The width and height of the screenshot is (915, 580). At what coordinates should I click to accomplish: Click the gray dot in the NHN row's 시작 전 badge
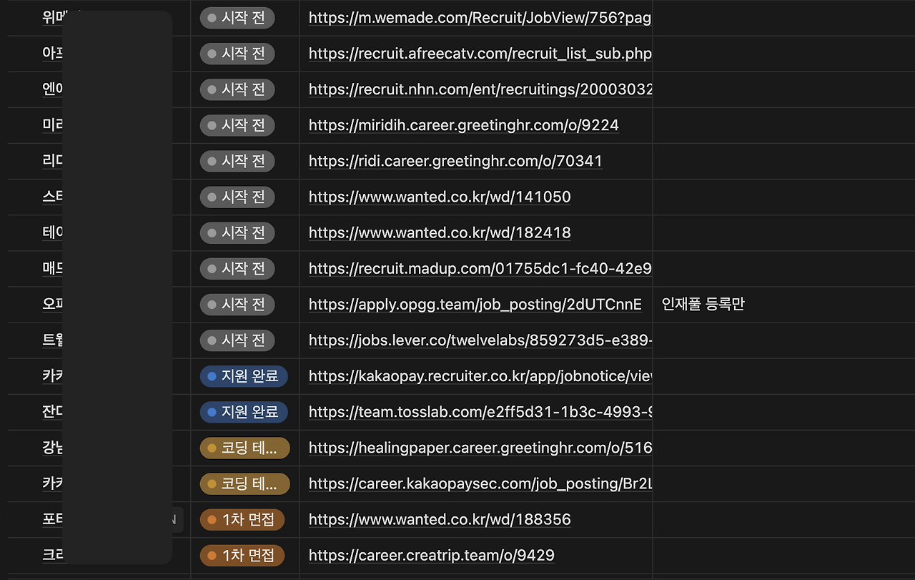point(212,89)
